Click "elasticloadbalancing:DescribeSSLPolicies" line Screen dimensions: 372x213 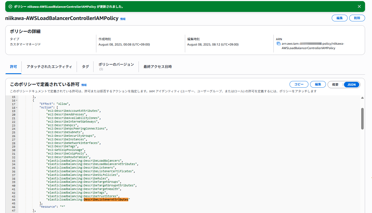coord(84,175)
